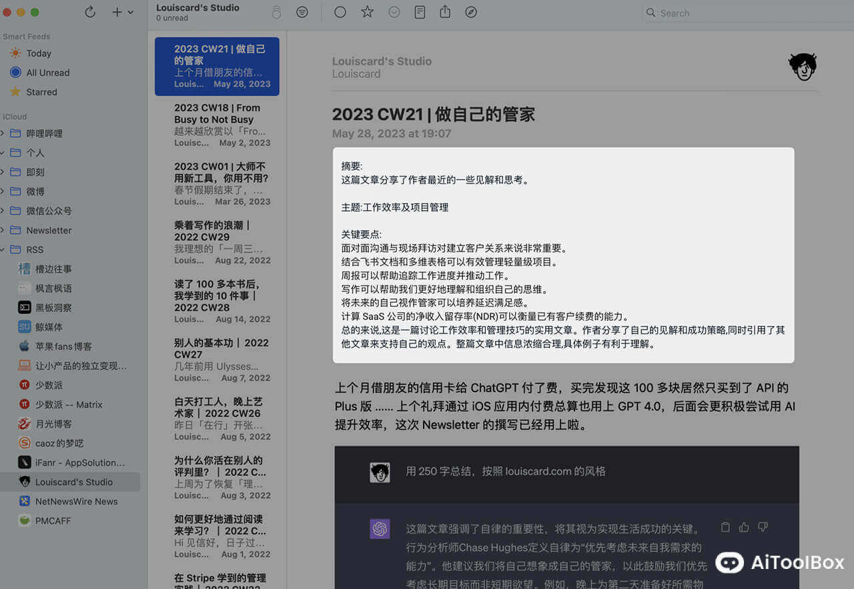
Task: Open the 少数派 feed in the sidebar
Action: tap(49, 385)
